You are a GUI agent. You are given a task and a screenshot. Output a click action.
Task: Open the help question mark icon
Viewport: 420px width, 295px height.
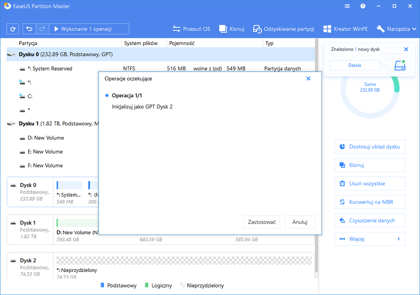tap(363, 6)
